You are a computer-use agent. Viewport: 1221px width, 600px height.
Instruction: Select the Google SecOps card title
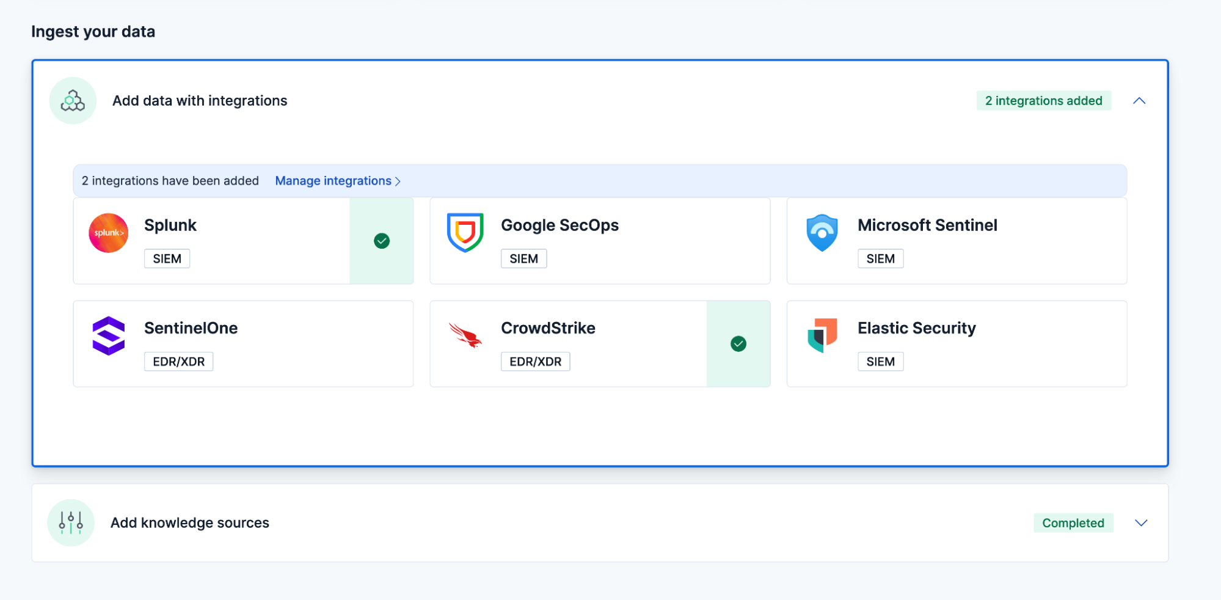click(559, 225)
